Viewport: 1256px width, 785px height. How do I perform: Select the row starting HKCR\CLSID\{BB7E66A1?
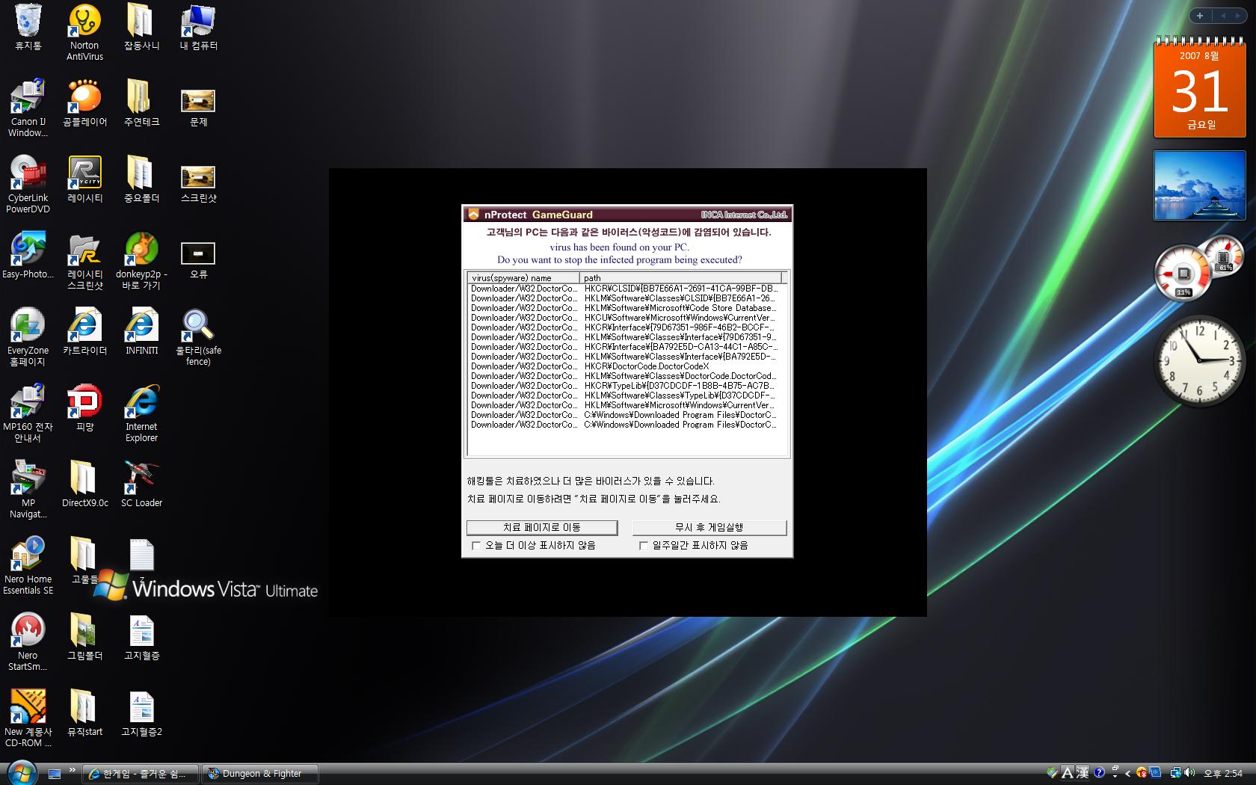pyautogui.click(x=627, y=289)
